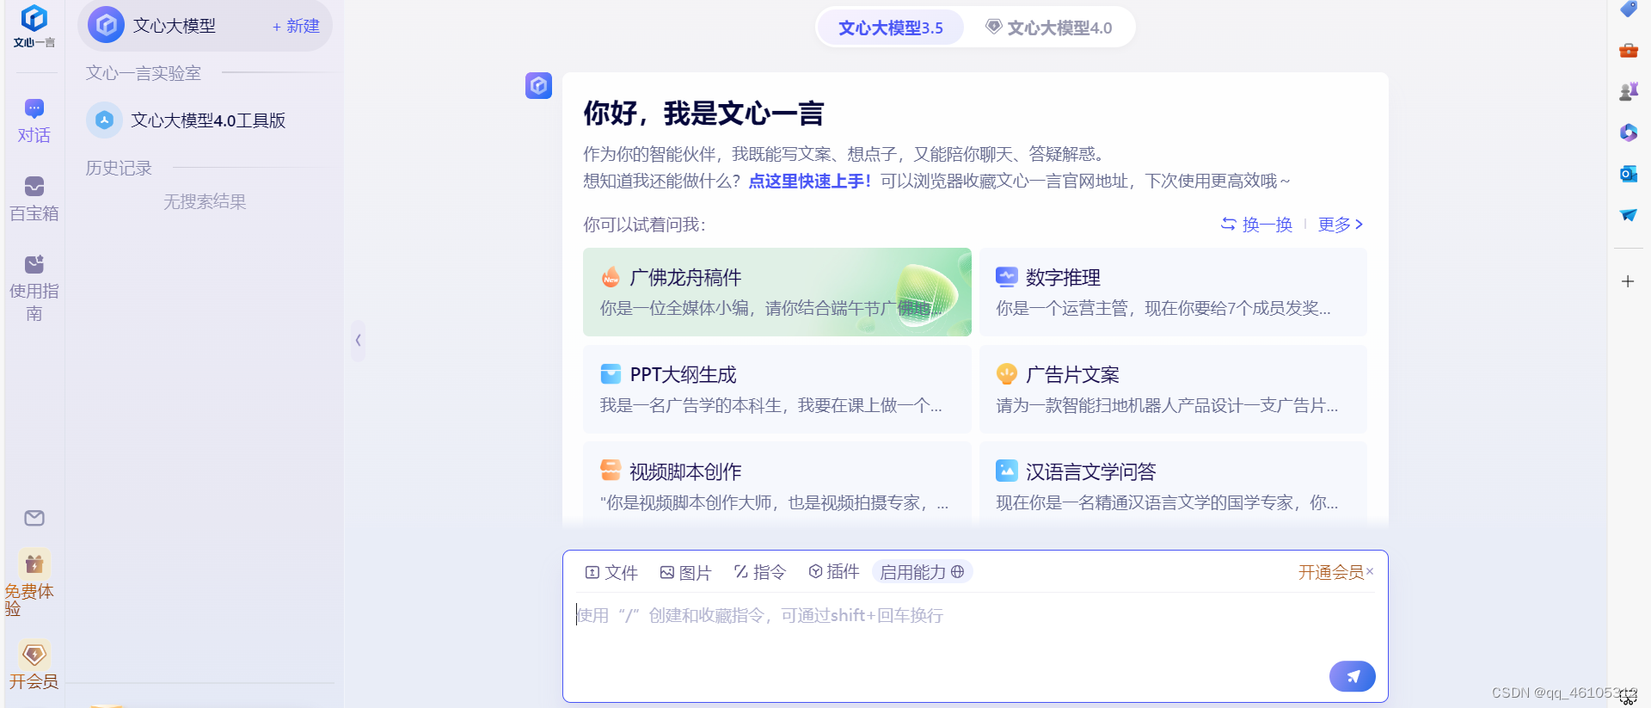Click the 开通会员 link
Screen dimensions: 1651x708
click(1330, 572)
